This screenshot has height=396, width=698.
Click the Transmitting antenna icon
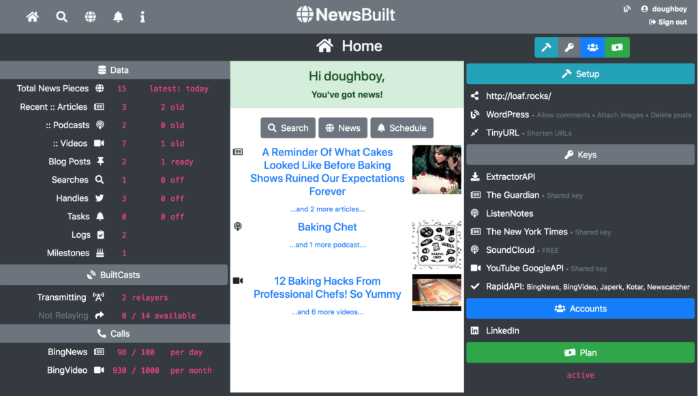[98, 297]
